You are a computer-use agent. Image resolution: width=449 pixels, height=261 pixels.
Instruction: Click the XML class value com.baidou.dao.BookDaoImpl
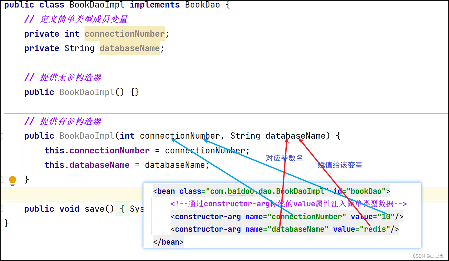pyautogui.click(x=267, y=191)
